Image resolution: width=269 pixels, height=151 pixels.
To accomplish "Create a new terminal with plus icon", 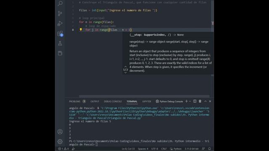I will coord(187,102).
